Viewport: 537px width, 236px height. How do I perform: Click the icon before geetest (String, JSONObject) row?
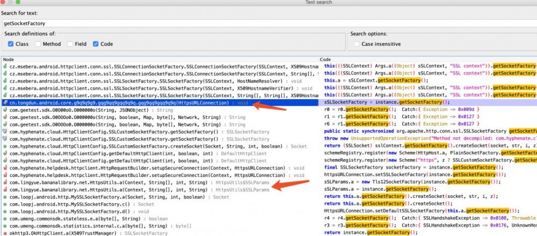5,109
